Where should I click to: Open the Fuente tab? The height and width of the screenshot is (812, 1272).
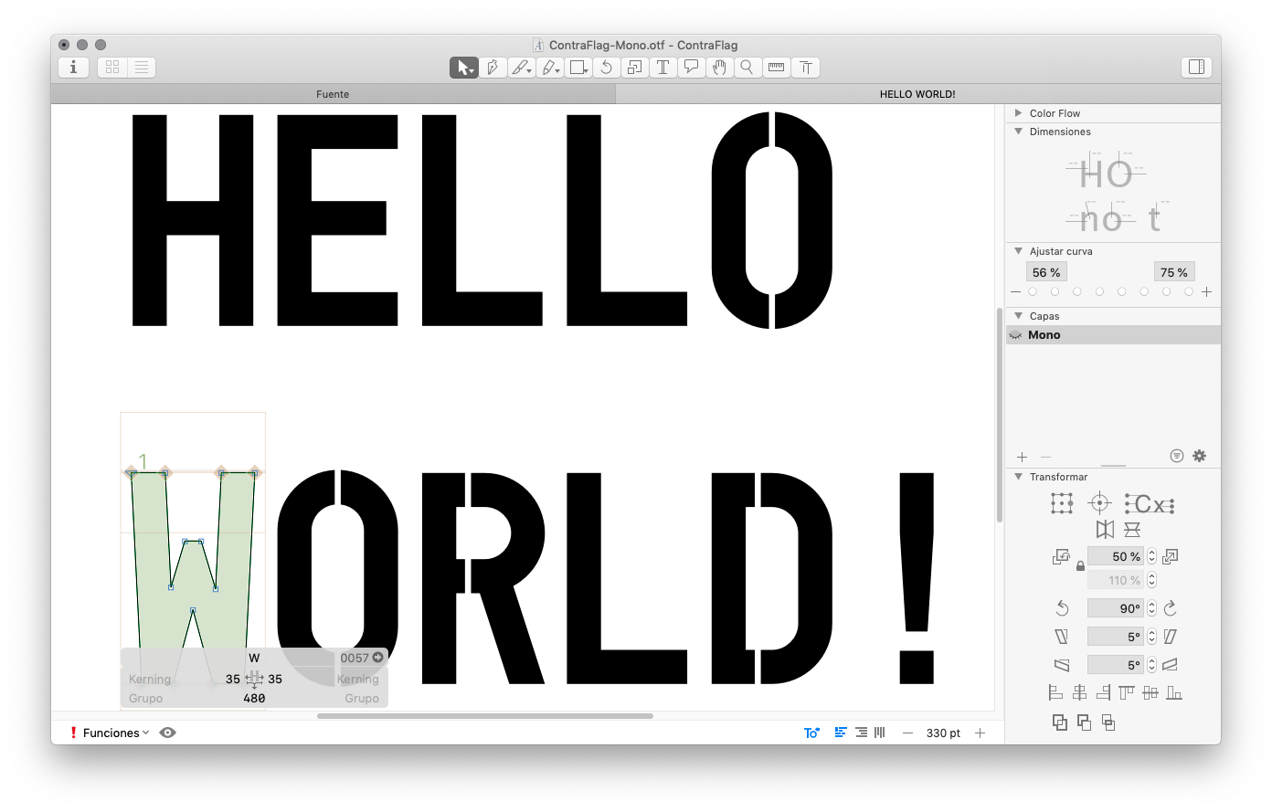tap(333, 94)
